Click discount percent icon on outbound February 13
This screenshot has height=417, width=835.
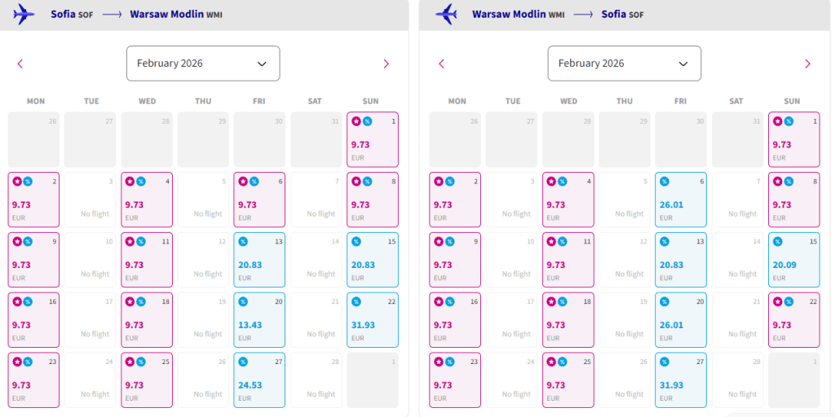[x=243, y=241]
